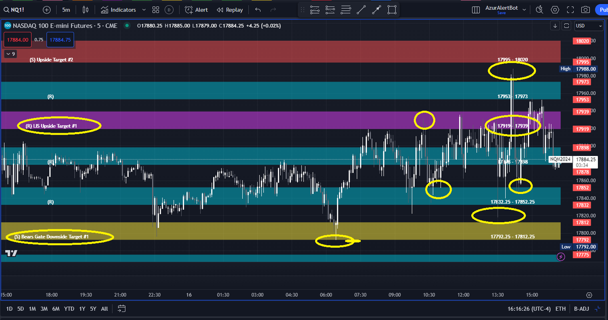Click the red sell price 17884.00 button

tap(17, 39)
